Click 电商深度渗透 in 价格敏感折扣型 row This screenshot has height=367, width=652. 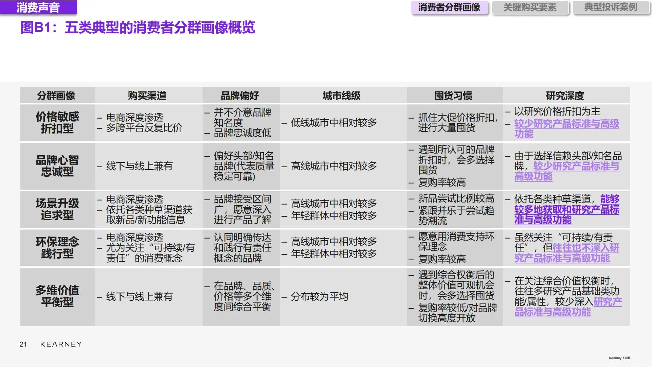point(134,118)
